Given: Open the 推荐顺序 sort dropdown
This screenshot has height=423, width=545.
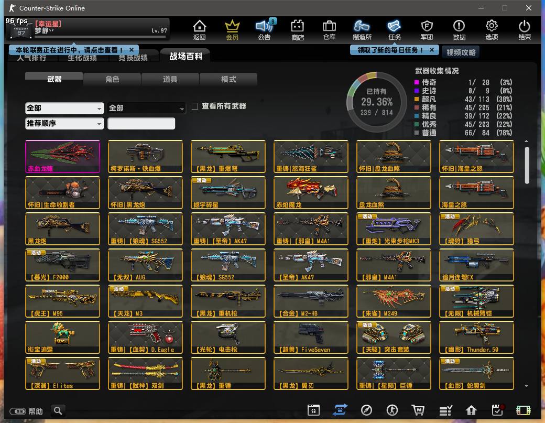Looking at the screenshot, I should [x=64, y=123].
